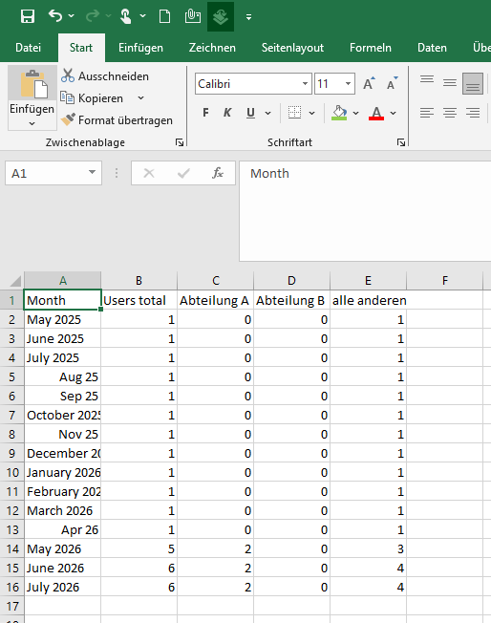Toggle italic K formatting
Image resolution: width=491 pixels, height=623 pixels.
click(227, 113)
